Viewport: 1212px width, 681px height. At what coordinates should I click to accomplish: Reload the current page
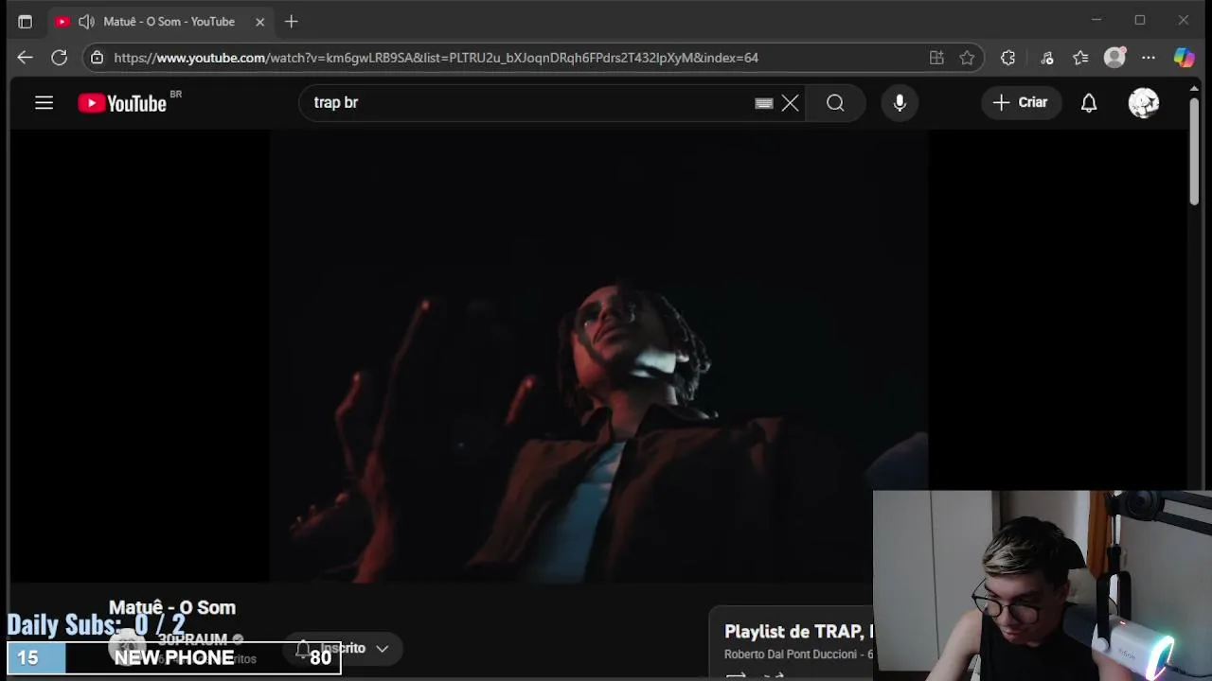(x=59, y=58)
